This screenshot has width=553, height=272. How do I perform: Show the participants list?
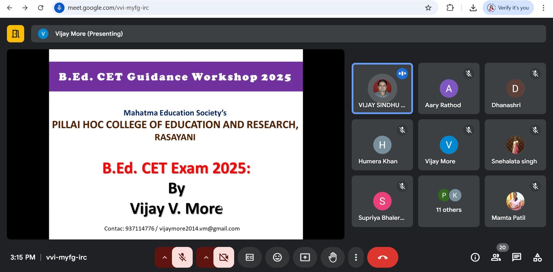click(496, 257)
